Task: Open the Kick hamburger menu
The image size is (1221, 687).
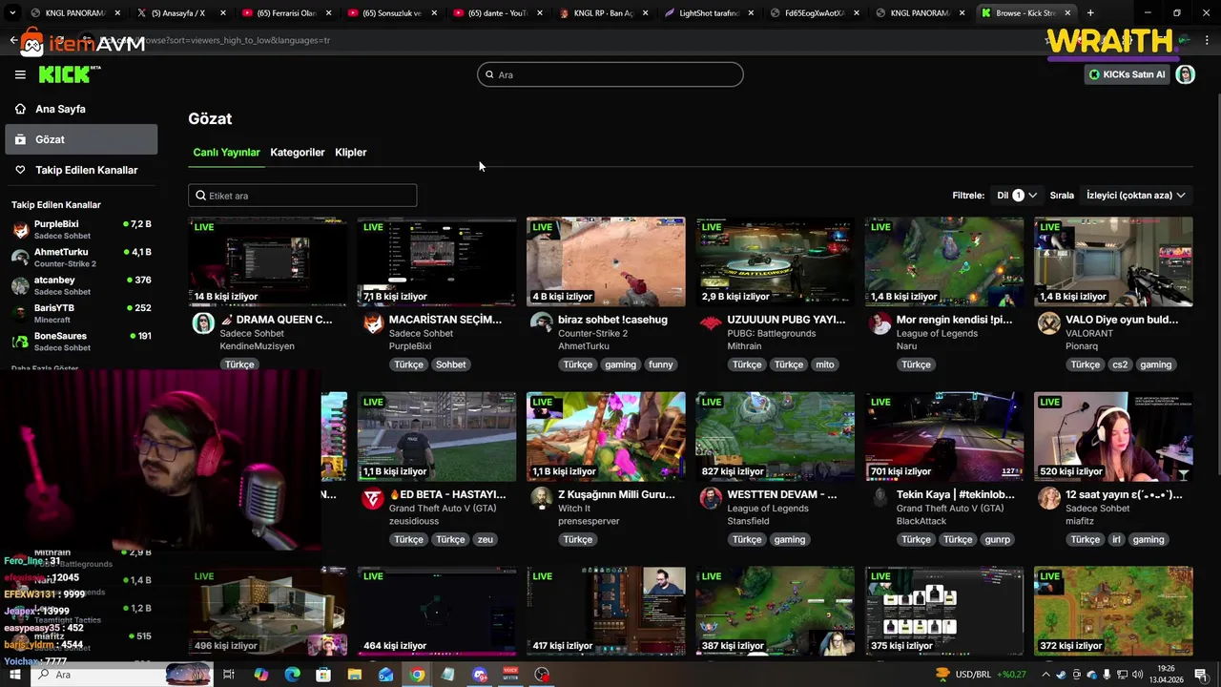Action: (x=20, y=74)
